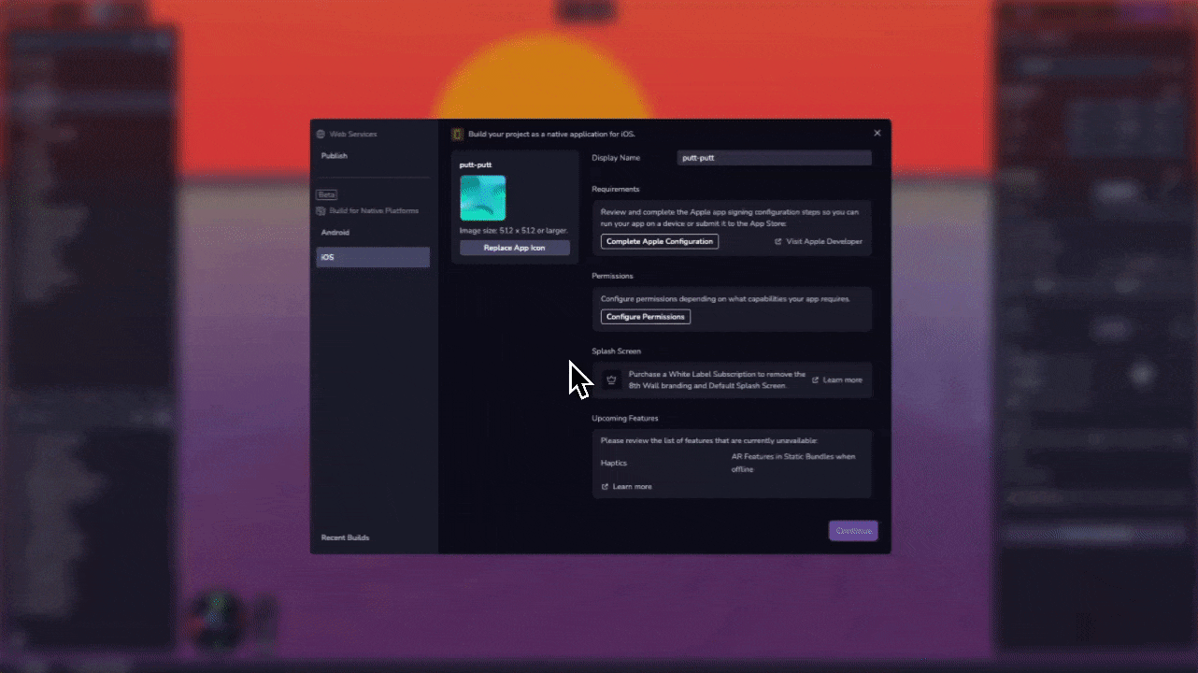The image size is (1198, 673).
Task: Click the Beta badge in the sidebar
Action: (326, 193)
